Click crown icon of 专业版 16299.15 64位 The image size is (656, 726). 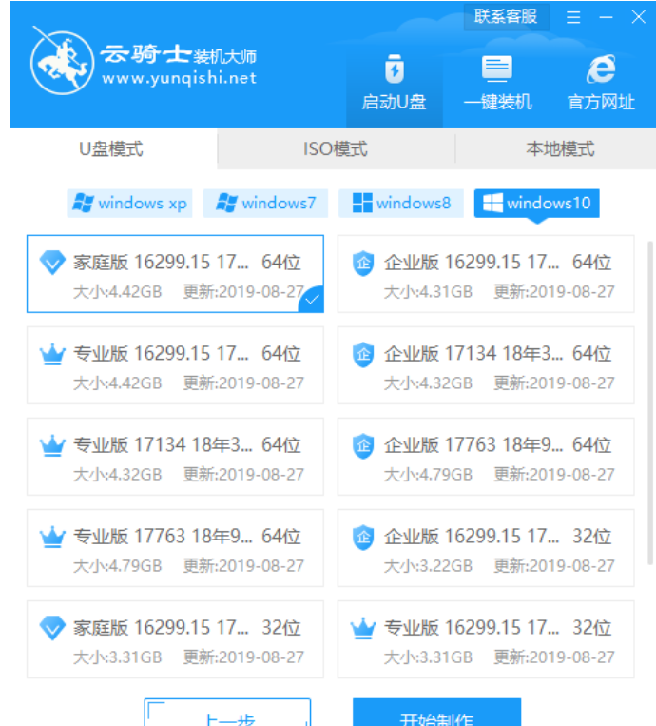(x=52, y=354)
